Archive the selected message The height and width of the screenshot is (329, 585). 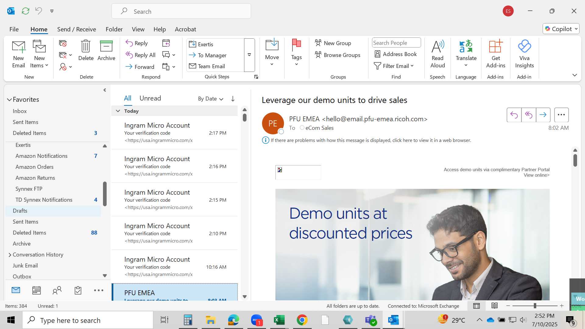[106, 51]
